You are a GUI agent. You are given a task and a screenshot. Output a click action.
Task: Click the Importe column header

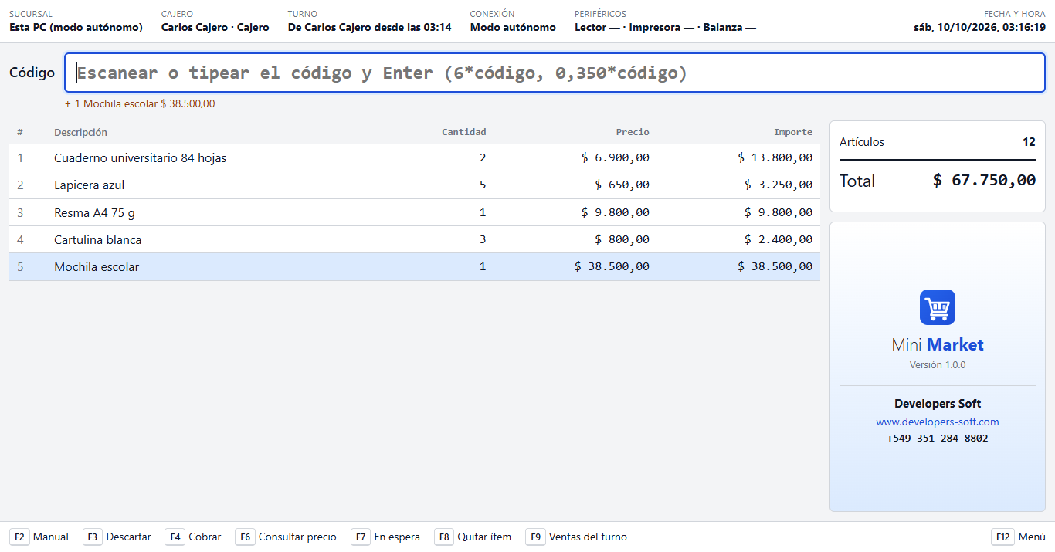tap(793, 132)
